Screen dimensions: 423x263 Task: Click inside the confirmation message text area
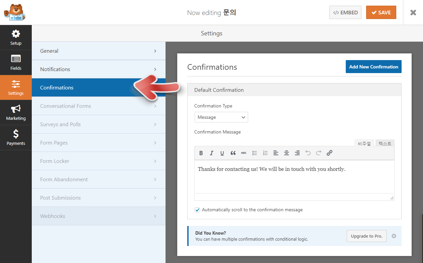pyautogui.click(x=294, y=177)
